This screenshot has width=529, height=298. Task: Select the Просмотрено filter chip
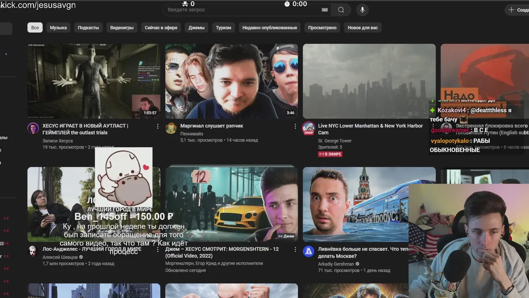pos(322,28)
